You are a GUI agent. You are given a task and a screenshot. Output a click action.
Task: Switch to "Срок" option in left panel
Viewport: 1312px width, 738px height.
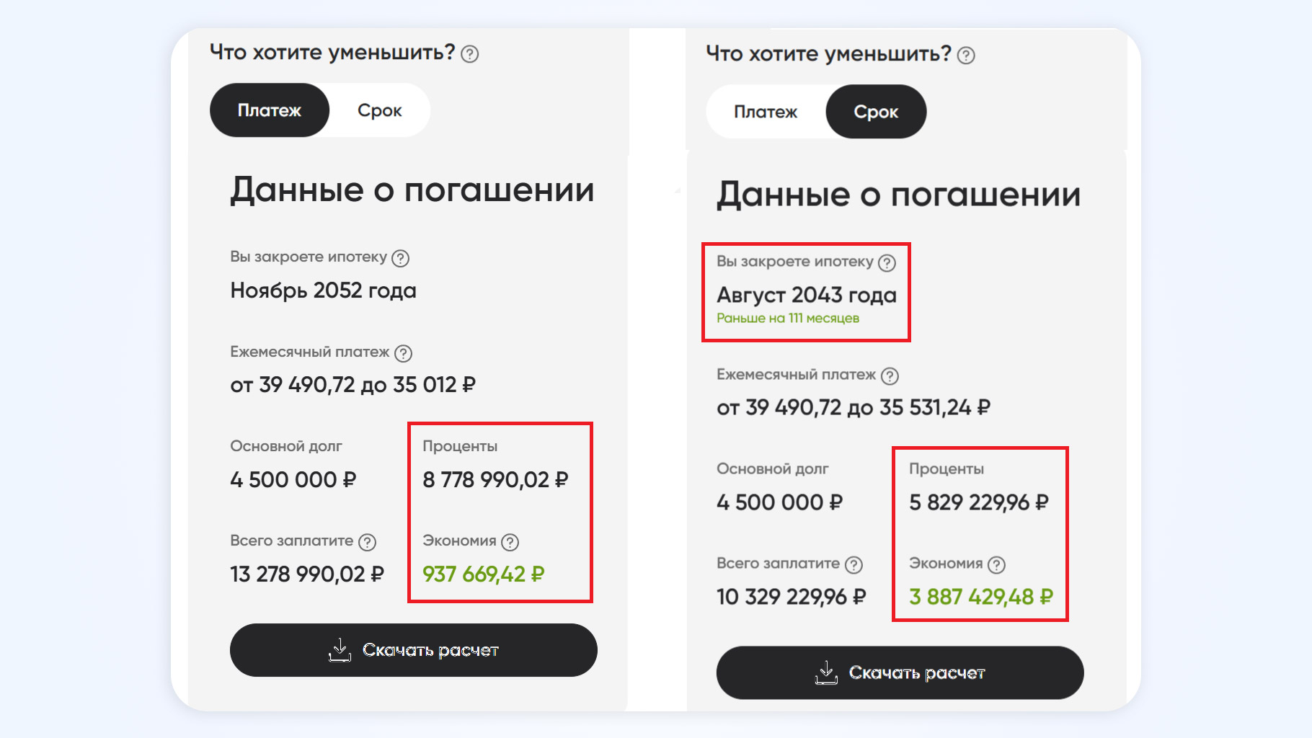379,110
